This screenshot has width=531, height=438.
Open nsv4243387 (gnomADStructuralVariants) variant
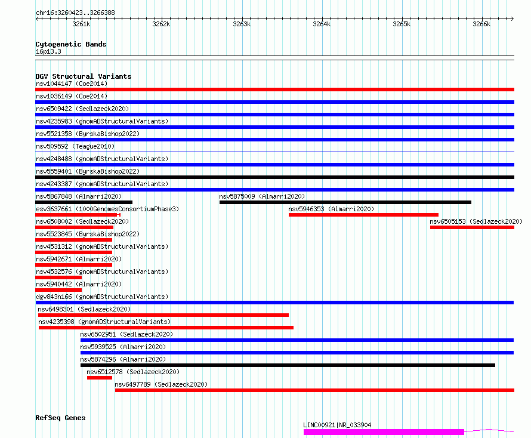(102, 184)
